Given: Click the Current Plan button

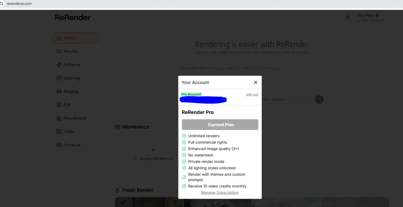Looking at the screenshot, I should click(220, 125).
